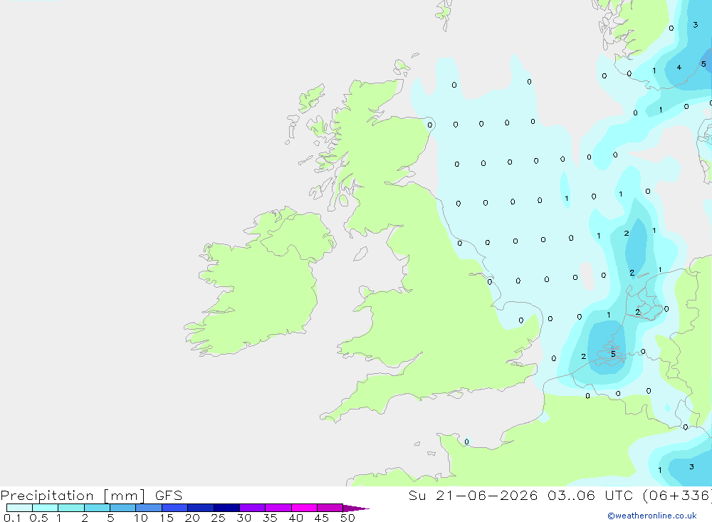The image size is (712, 522).
Task: Click the "Precipitation [mm]" title text
Action: [x=73, y=496]
